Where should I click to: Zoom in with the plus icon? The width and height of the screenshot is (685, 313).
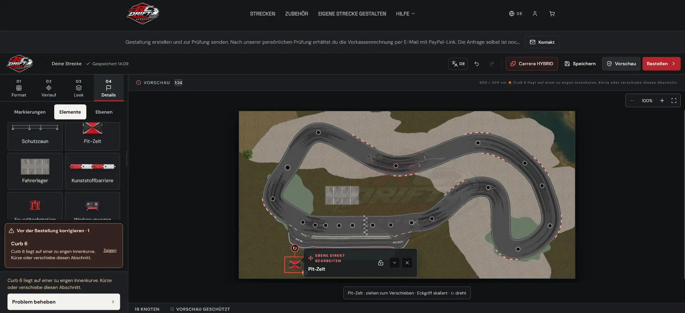662,101
